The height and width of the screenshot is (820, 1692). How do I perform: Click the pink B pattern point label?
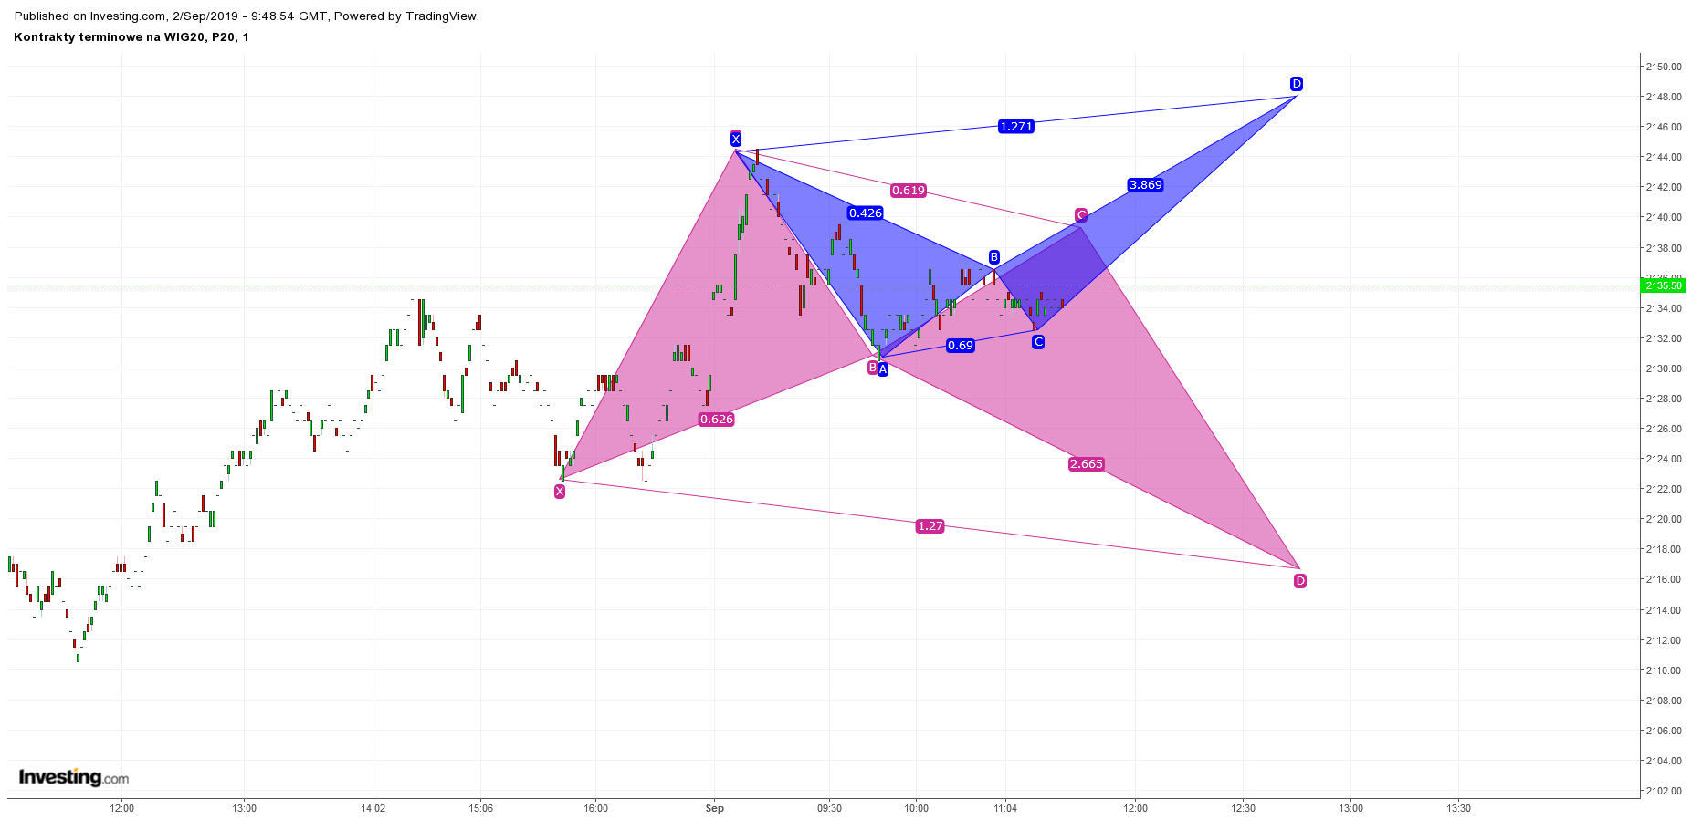(872, 368)
